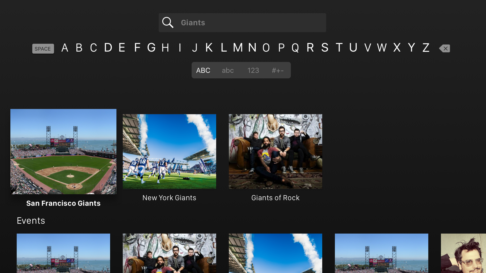Select letter P on keyboard
This screenshot has width=486, height=273.
pos(281,48)
